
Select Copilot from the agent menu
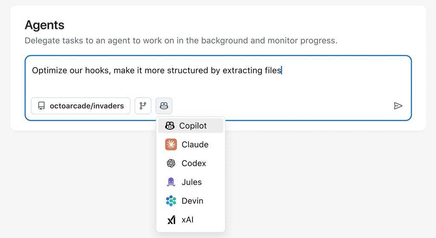(x=193, y=126)
